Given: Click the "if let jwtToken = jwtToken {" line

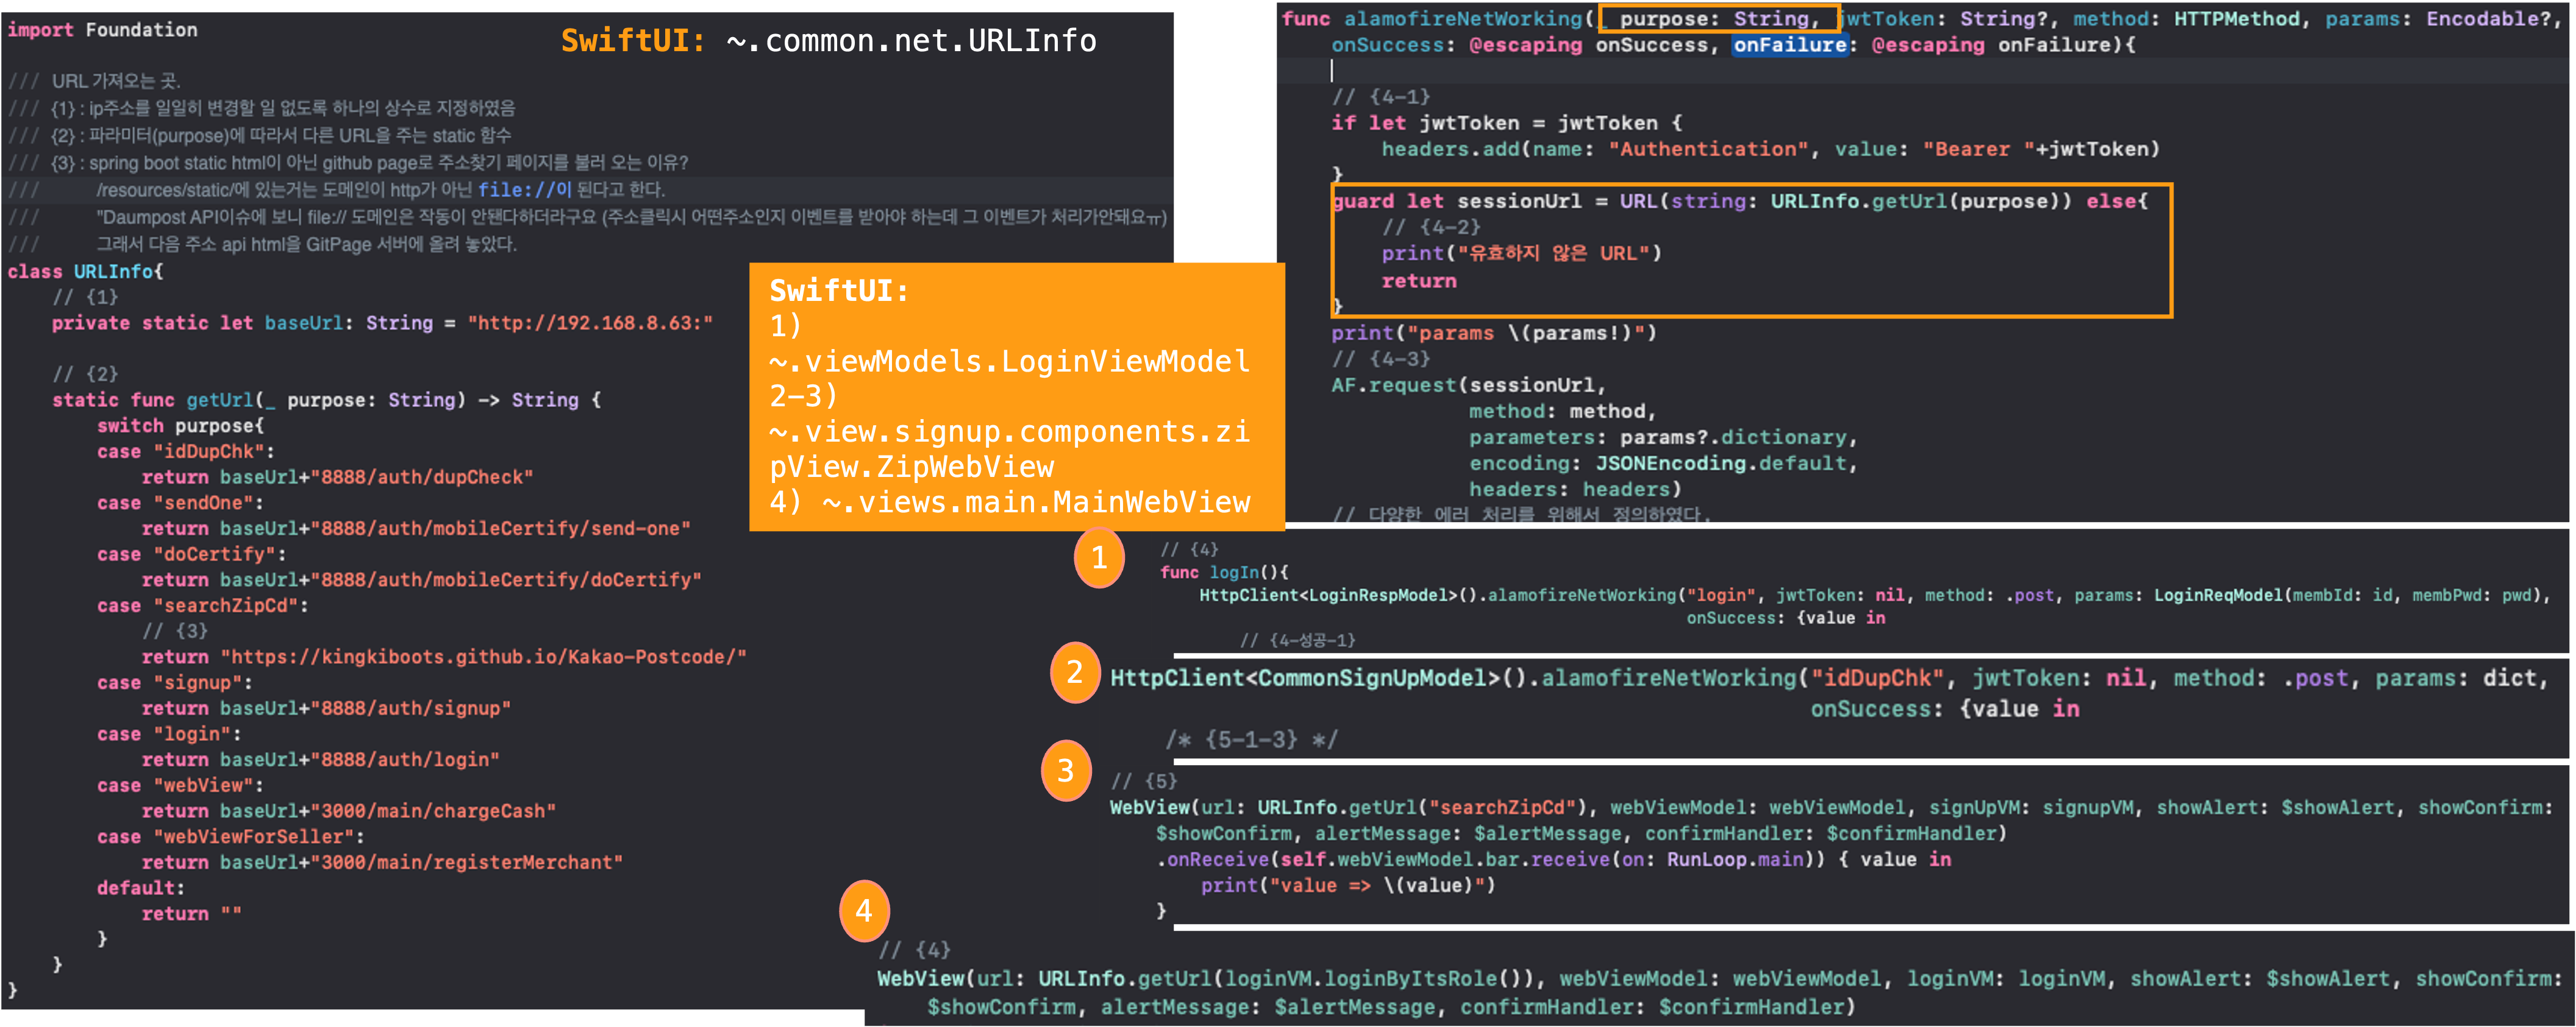Looking at the screenshot, I should pyautogui.click(x=1506, y=123).
